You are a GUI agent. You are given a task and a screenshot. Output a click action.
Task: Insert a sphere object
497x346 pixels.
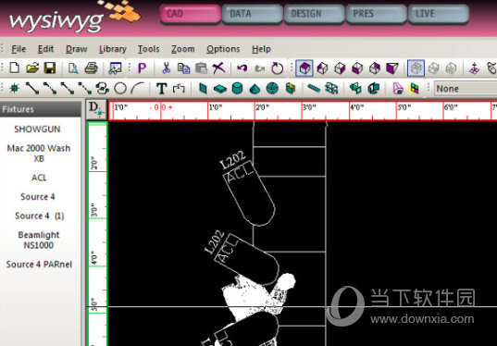[272, 89]
